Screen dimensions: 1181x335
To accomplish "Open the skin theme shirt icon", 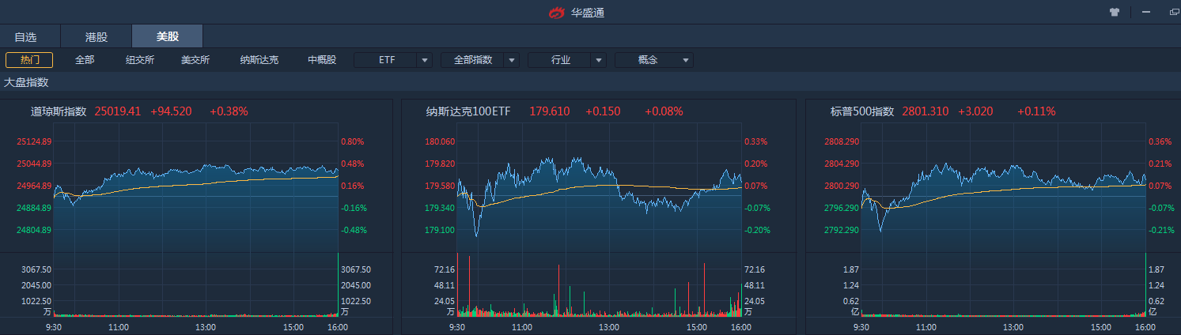I will 1115,12.
